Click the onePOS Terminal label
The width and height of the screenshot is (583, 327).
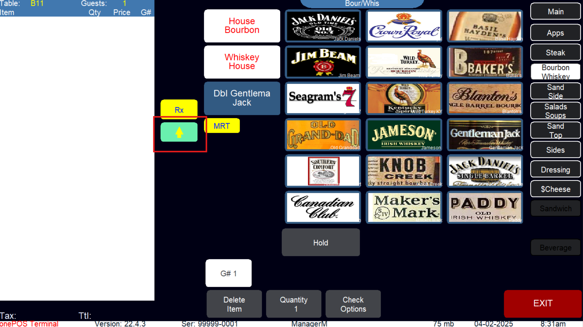point(29,324)
